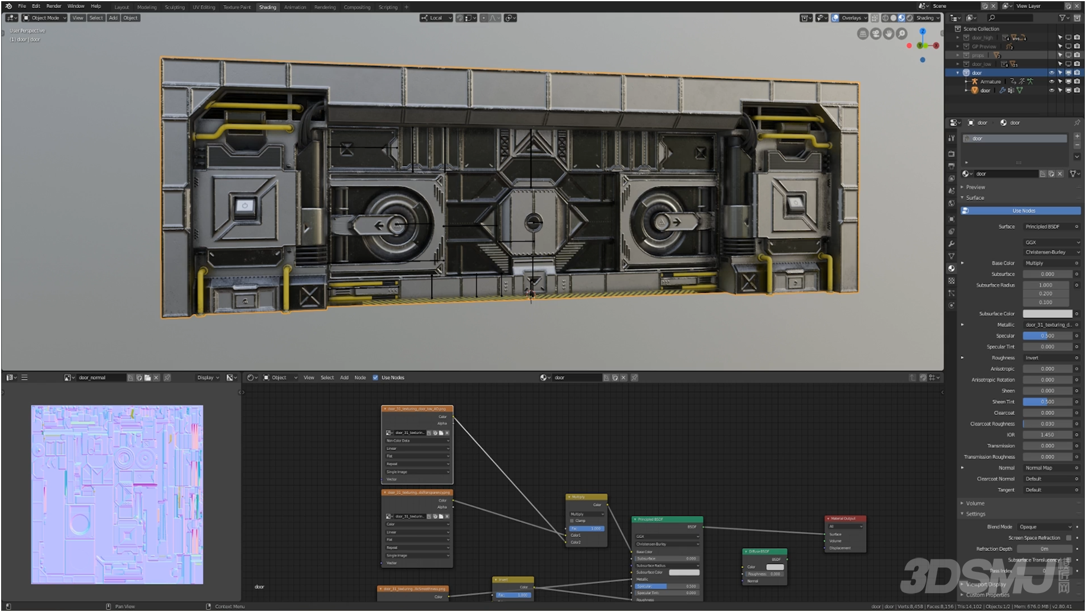Image resolution: width=1086 pixels, height=612 pixels.
Task: Toggle render camera icon for props collection
Action: (x=1077, y=55)
